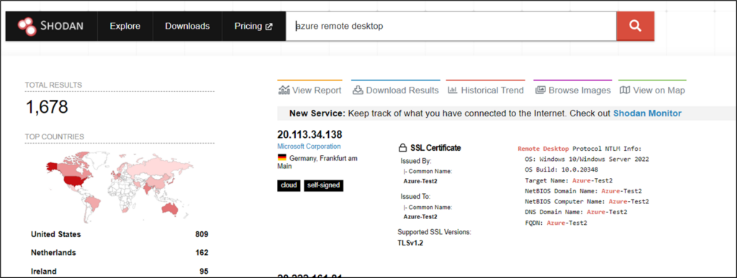Click the bar-chart icon beside Historical Trend
737x278 pixels.
(453, 90)
